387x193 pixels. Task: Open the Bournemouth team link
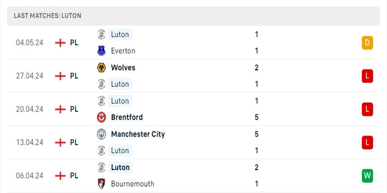(133, 184)
